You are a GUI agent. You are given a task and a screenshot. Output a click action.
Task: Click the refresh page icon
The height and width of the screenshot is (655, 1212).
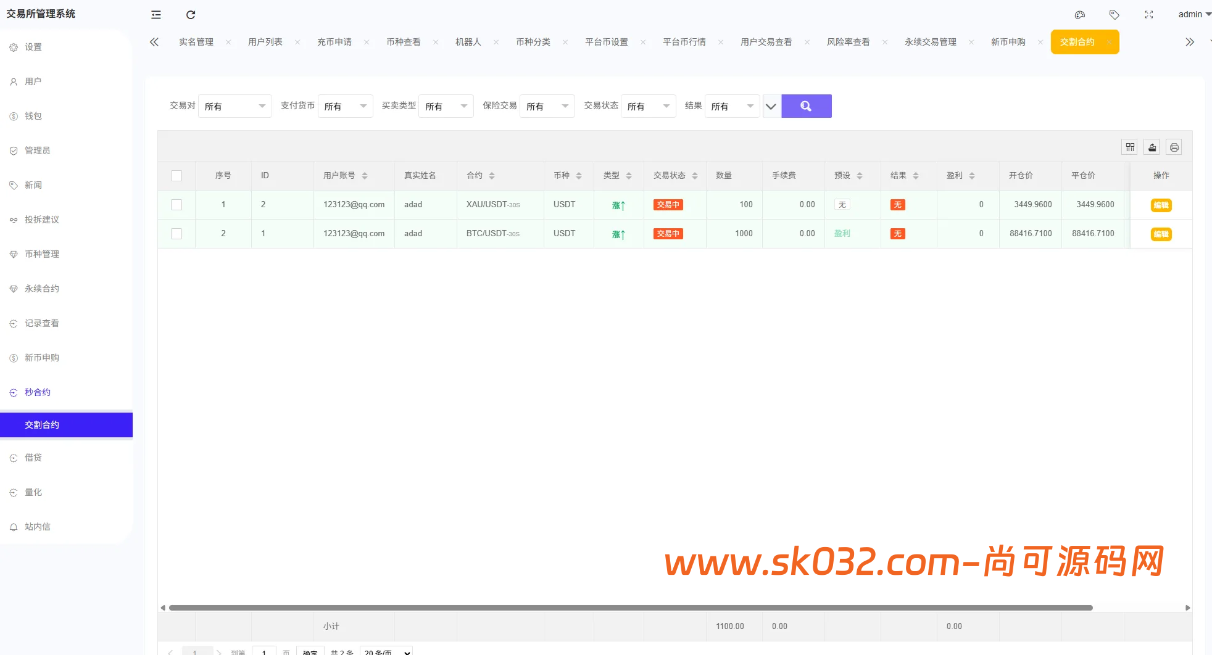191,15
